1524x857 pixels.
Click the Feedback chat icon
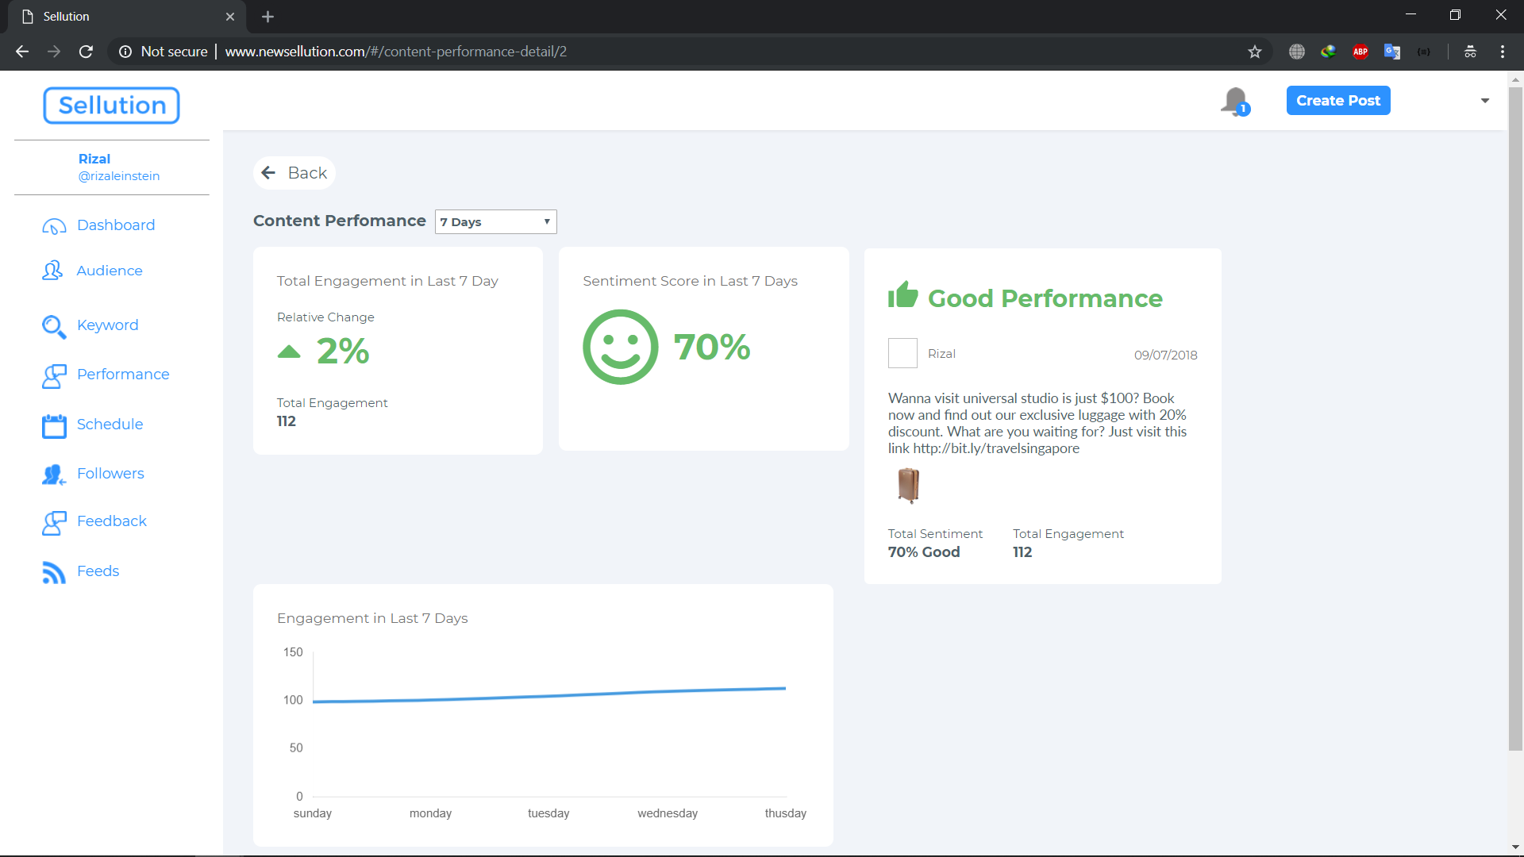[53, 522]
